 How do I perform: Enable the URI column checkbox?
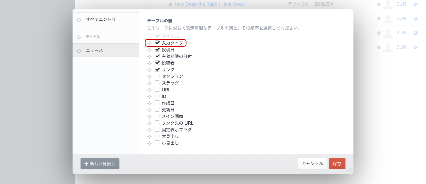click(x=157, y=89)
